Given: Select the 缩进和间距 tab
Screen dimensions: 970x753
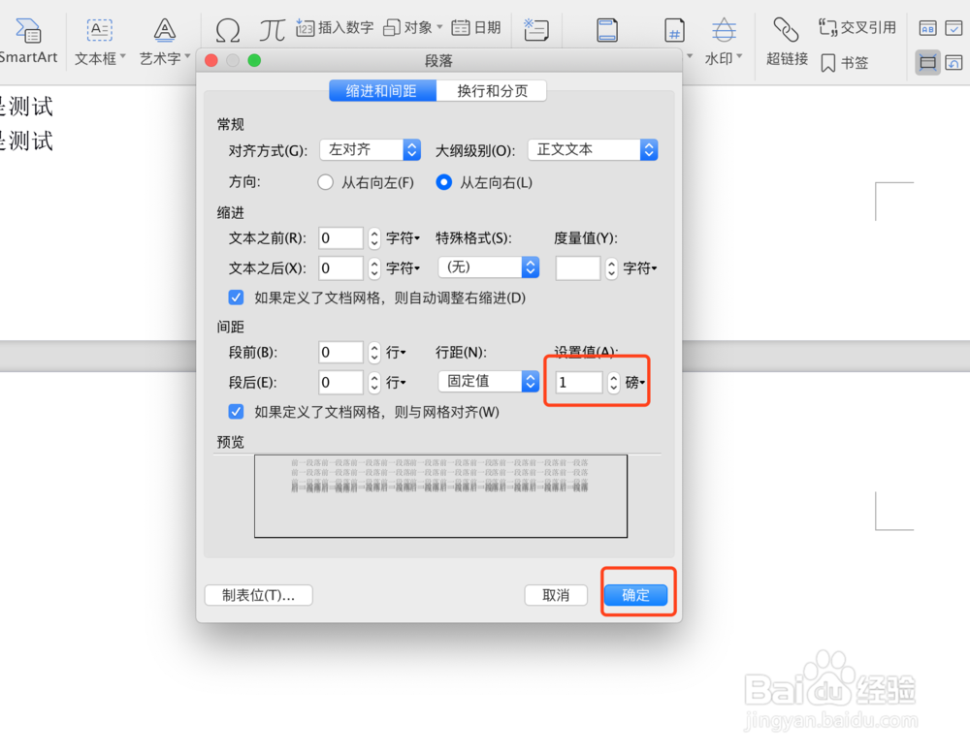Looking at the screenshot, I should (x=381, y=89).
